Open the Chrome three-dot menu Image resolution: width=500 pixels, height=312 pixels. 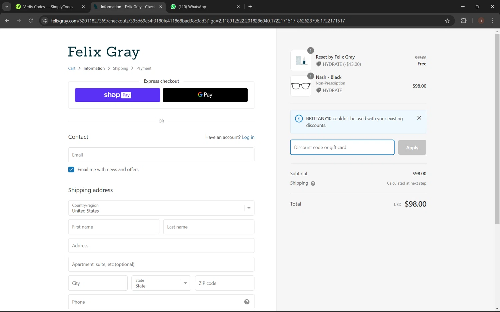coord(493,21)
